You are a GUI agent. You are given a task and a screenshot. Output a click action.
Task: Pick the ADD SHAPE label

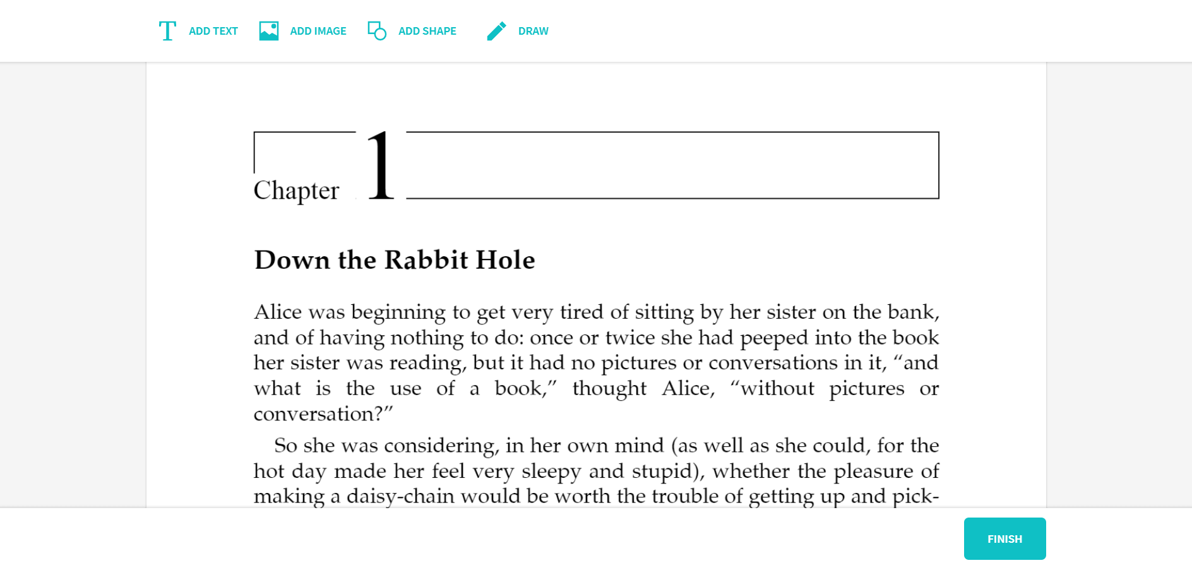pos(427,31)
